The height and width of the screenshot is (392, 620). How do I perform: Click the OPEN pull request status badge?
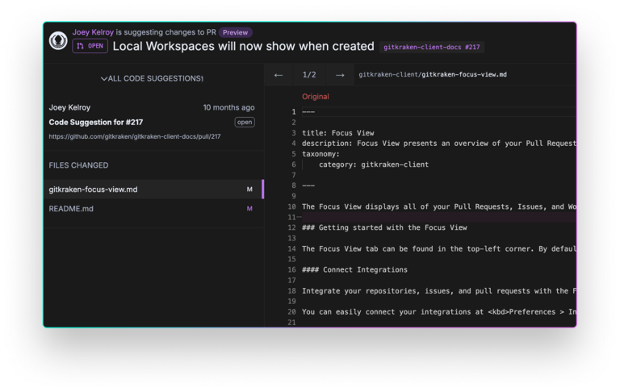coord(90,46)
